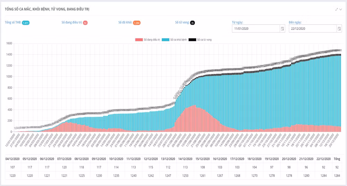This screenshot has width=347, height=186.
Task: Select table column header 19/12/2020
Action: [271, 159]
